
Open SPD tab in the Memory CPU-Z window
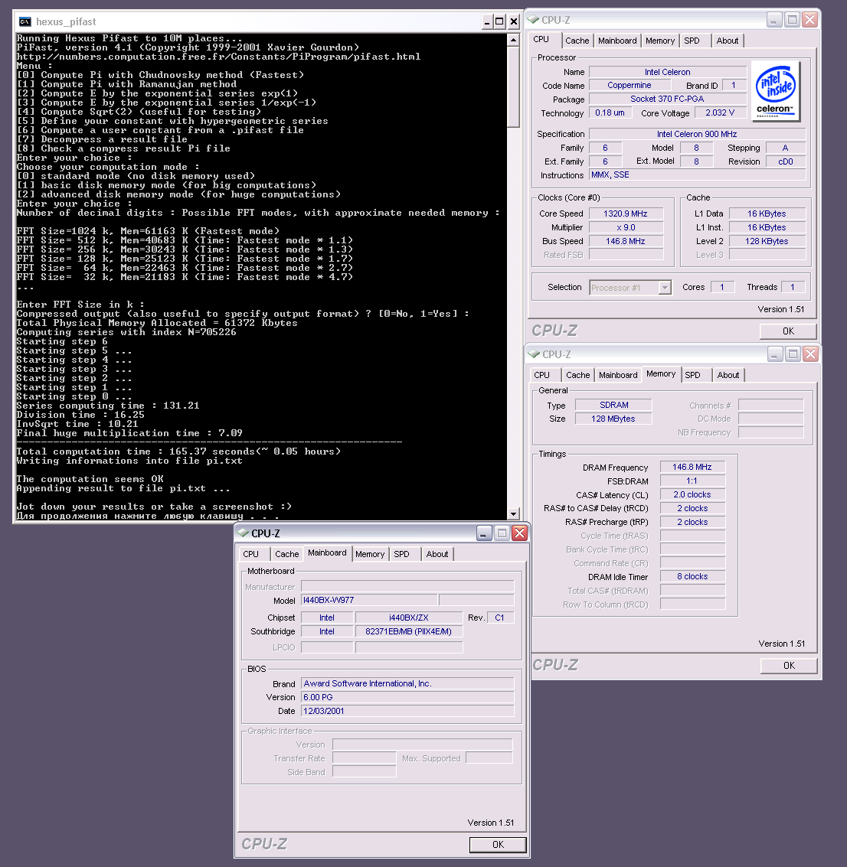692,375
